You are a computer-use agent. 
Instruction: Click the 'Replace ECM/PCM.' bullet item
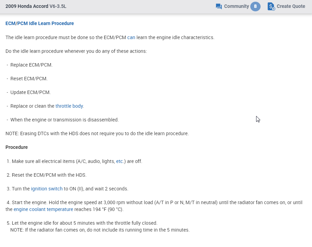[x=31, y=65]
